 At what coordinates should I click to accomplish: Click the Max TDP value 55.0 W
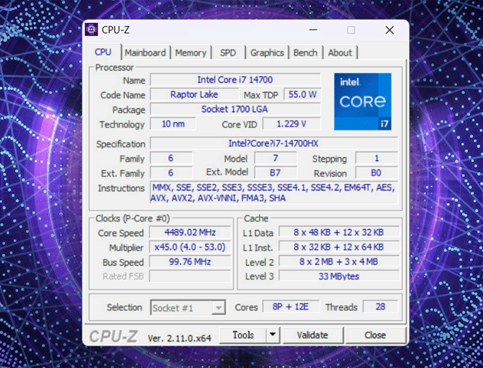pyautogui.click(x=302, y=95)
